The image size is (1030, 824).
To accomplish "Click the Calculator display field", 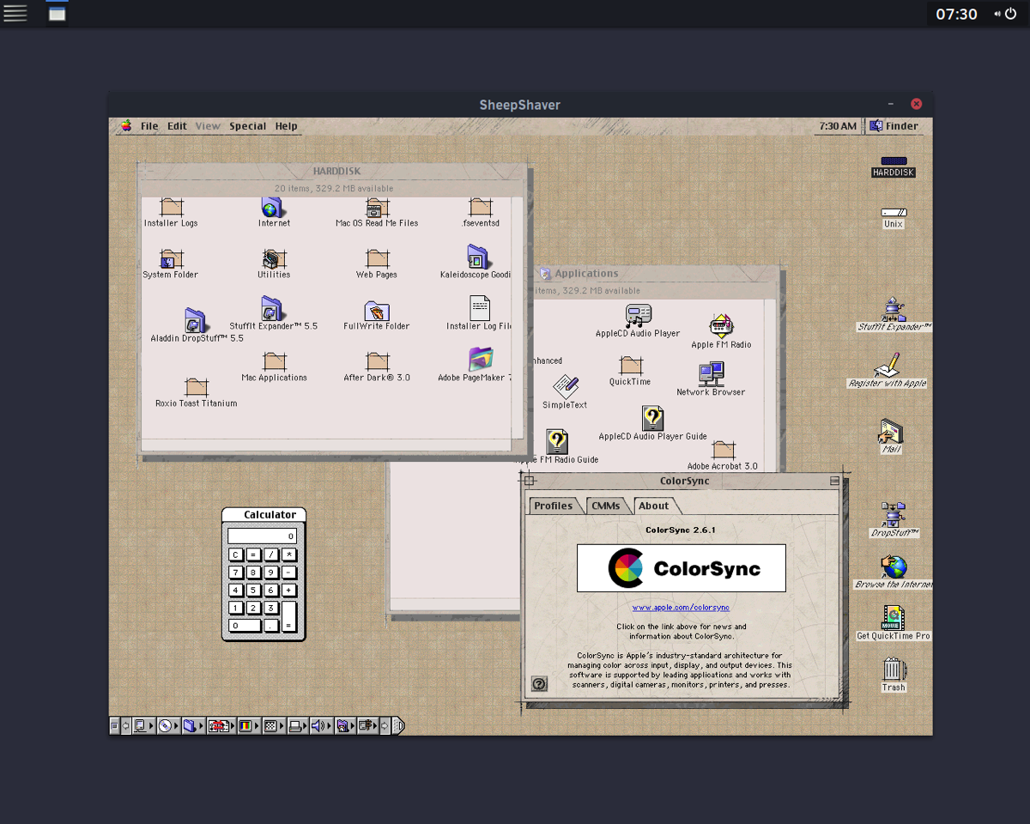I will (x=262, y=536).
